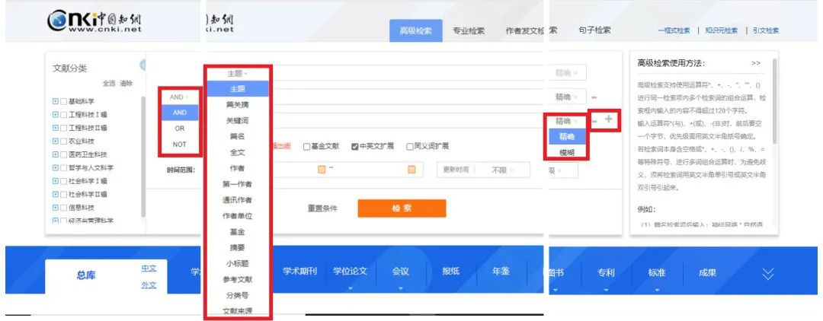Check the 信息科技 checkbox

tap(63, 208)
